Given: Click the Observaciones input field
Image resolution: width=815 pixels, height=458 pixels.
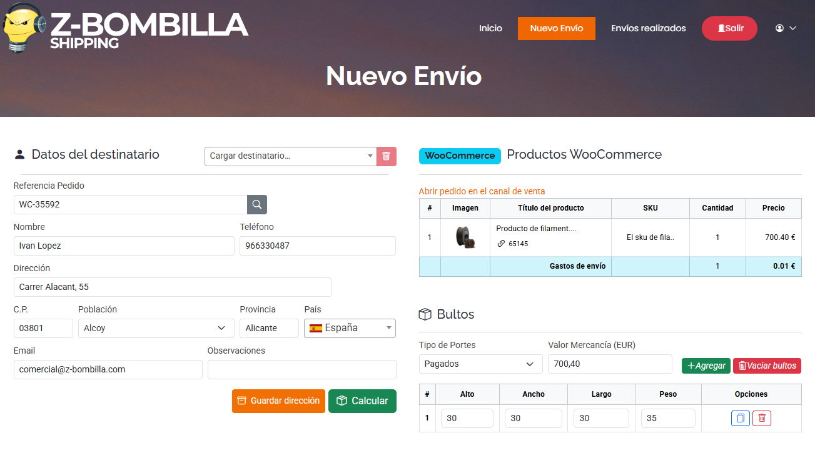Looking at the screenshot, I should [x=301, y=369].
